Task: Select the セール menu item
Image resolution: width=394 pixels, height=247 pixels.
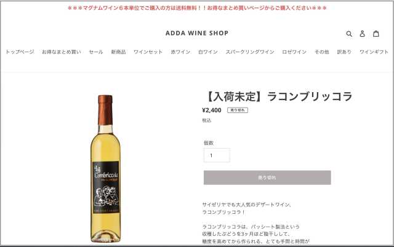Action: click(x=96, y=52)
